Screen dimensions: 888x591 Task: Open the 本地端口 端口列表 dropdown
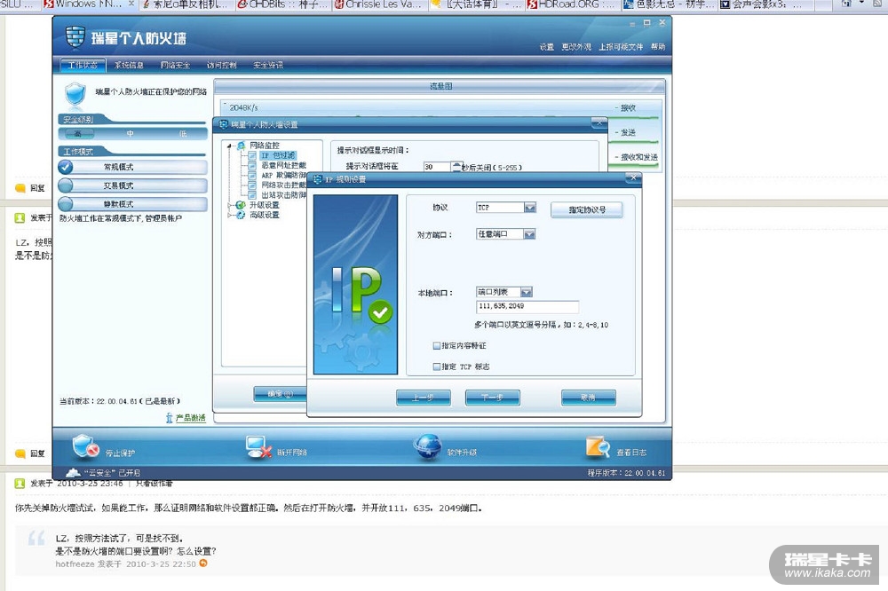526,292
